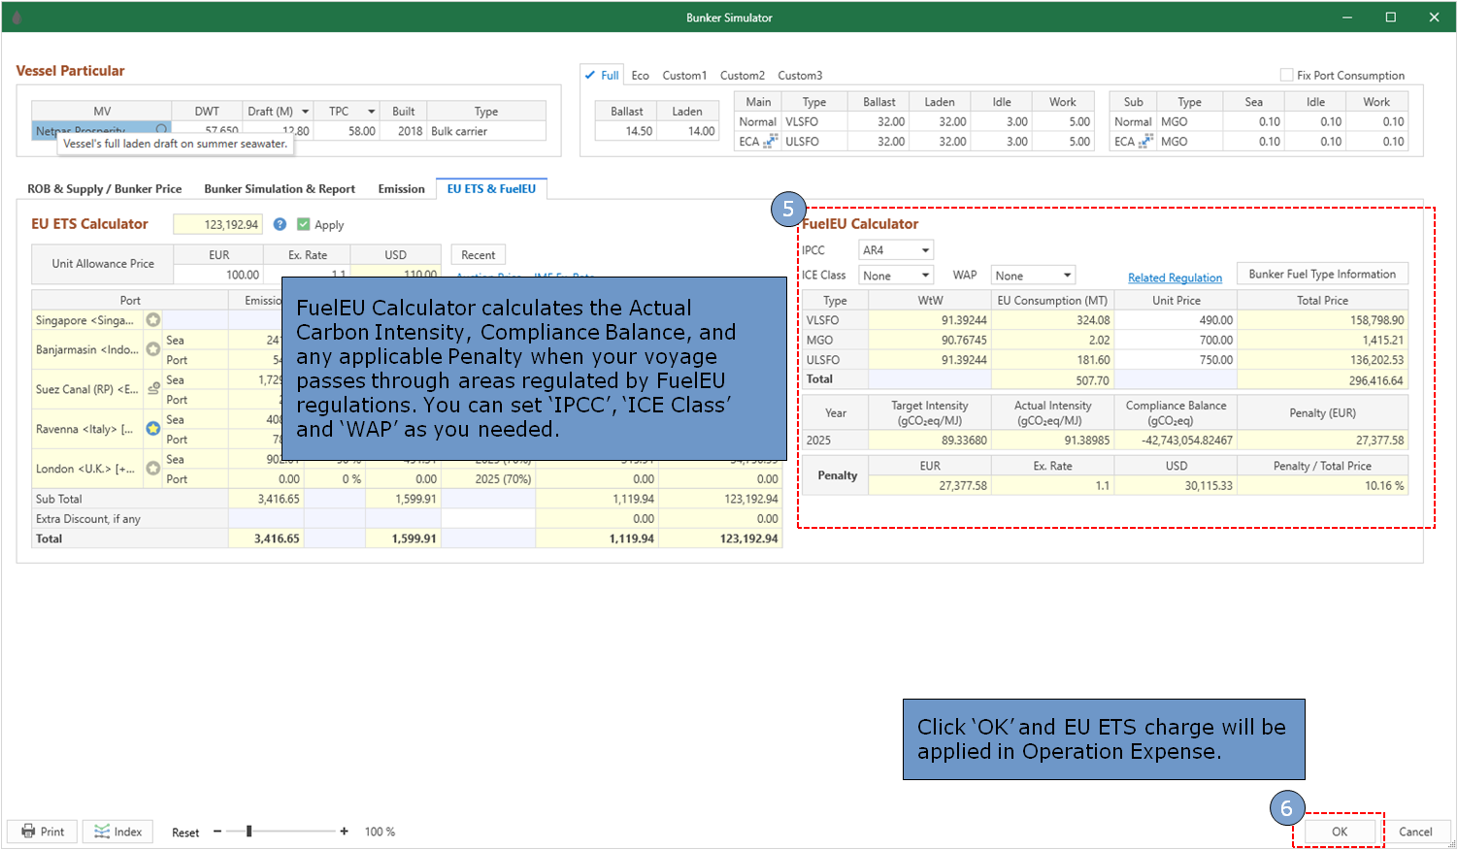
Task: Open the Bunker Simulation & Report tab
Action: 279,189
